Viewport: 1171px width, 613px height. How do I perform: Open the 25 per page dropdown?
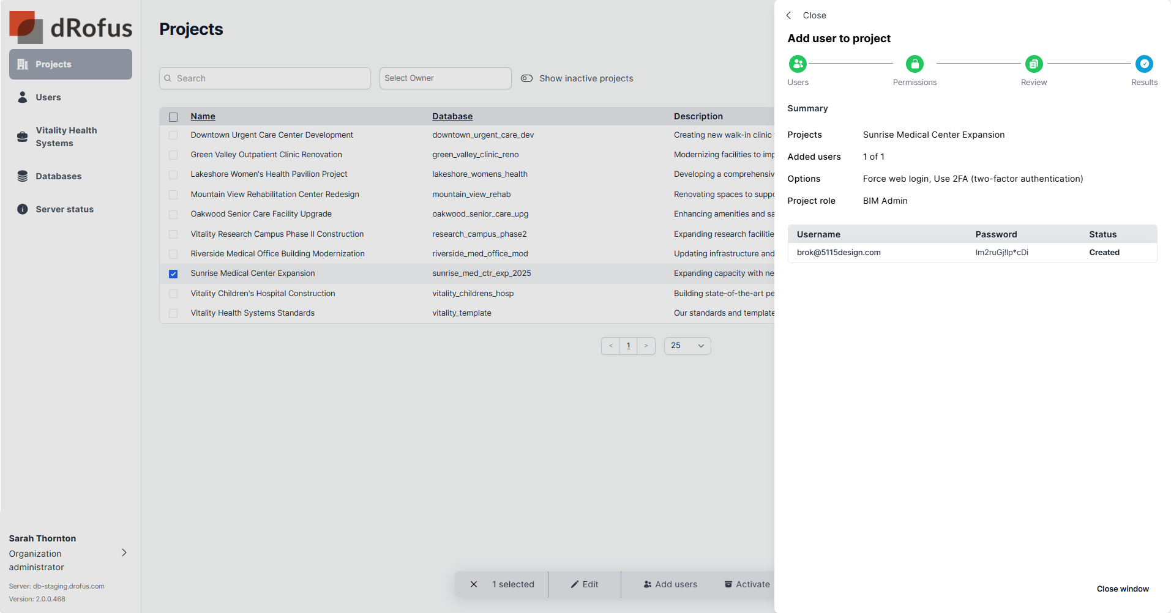687,346
